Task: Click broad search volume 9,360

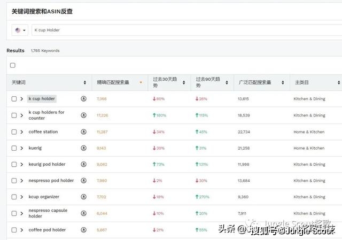Action: click(x=243, y=197)
